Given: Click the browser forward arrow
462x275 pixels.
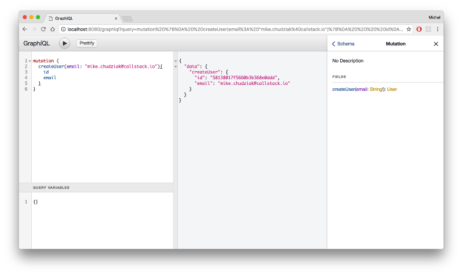Looking at the screenshot, I should [x=34, y=29].
